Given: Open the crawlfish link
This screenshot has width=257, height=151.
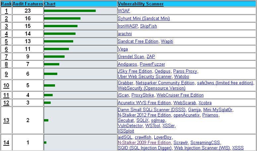Looking at the screenshot, I should click(143, 137).
